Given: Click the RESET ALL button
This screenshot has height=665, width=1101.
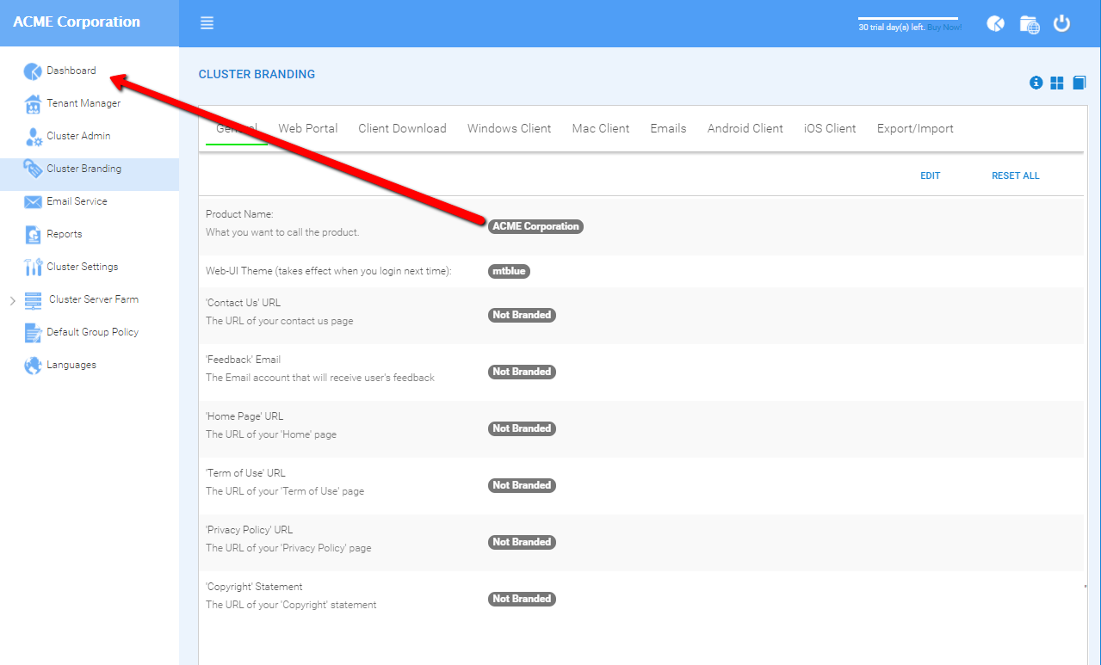Looking at the screenshot, I should [x=1015, y=175].
